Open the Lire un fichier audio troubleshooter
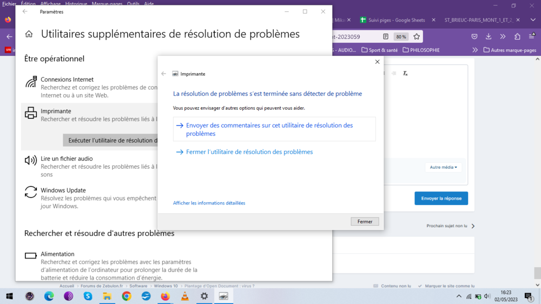541x304 pixels. pyautogui.click(x=67, y=158)
